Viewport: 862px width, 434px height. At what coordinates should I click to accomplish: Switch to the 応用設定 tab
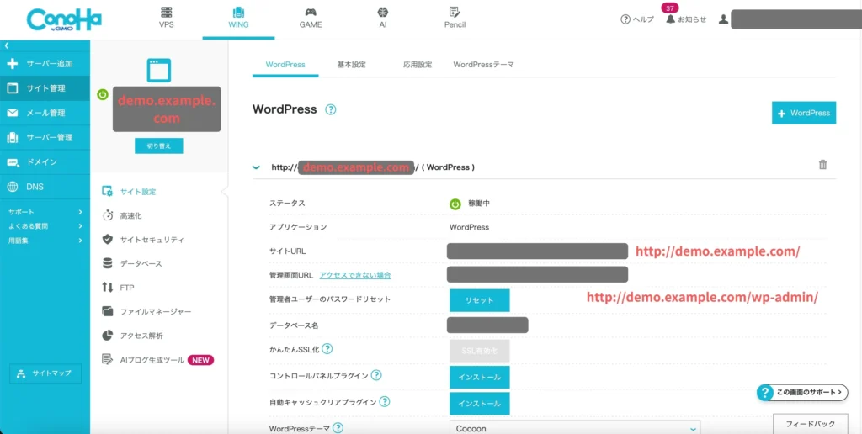pyautogui.click(x=418, y=64)
